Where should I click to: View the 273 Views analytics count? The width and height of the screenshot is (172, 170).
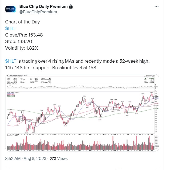(59, 159)
